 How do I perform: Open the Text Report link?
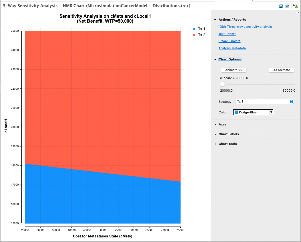tap(227, 34)
